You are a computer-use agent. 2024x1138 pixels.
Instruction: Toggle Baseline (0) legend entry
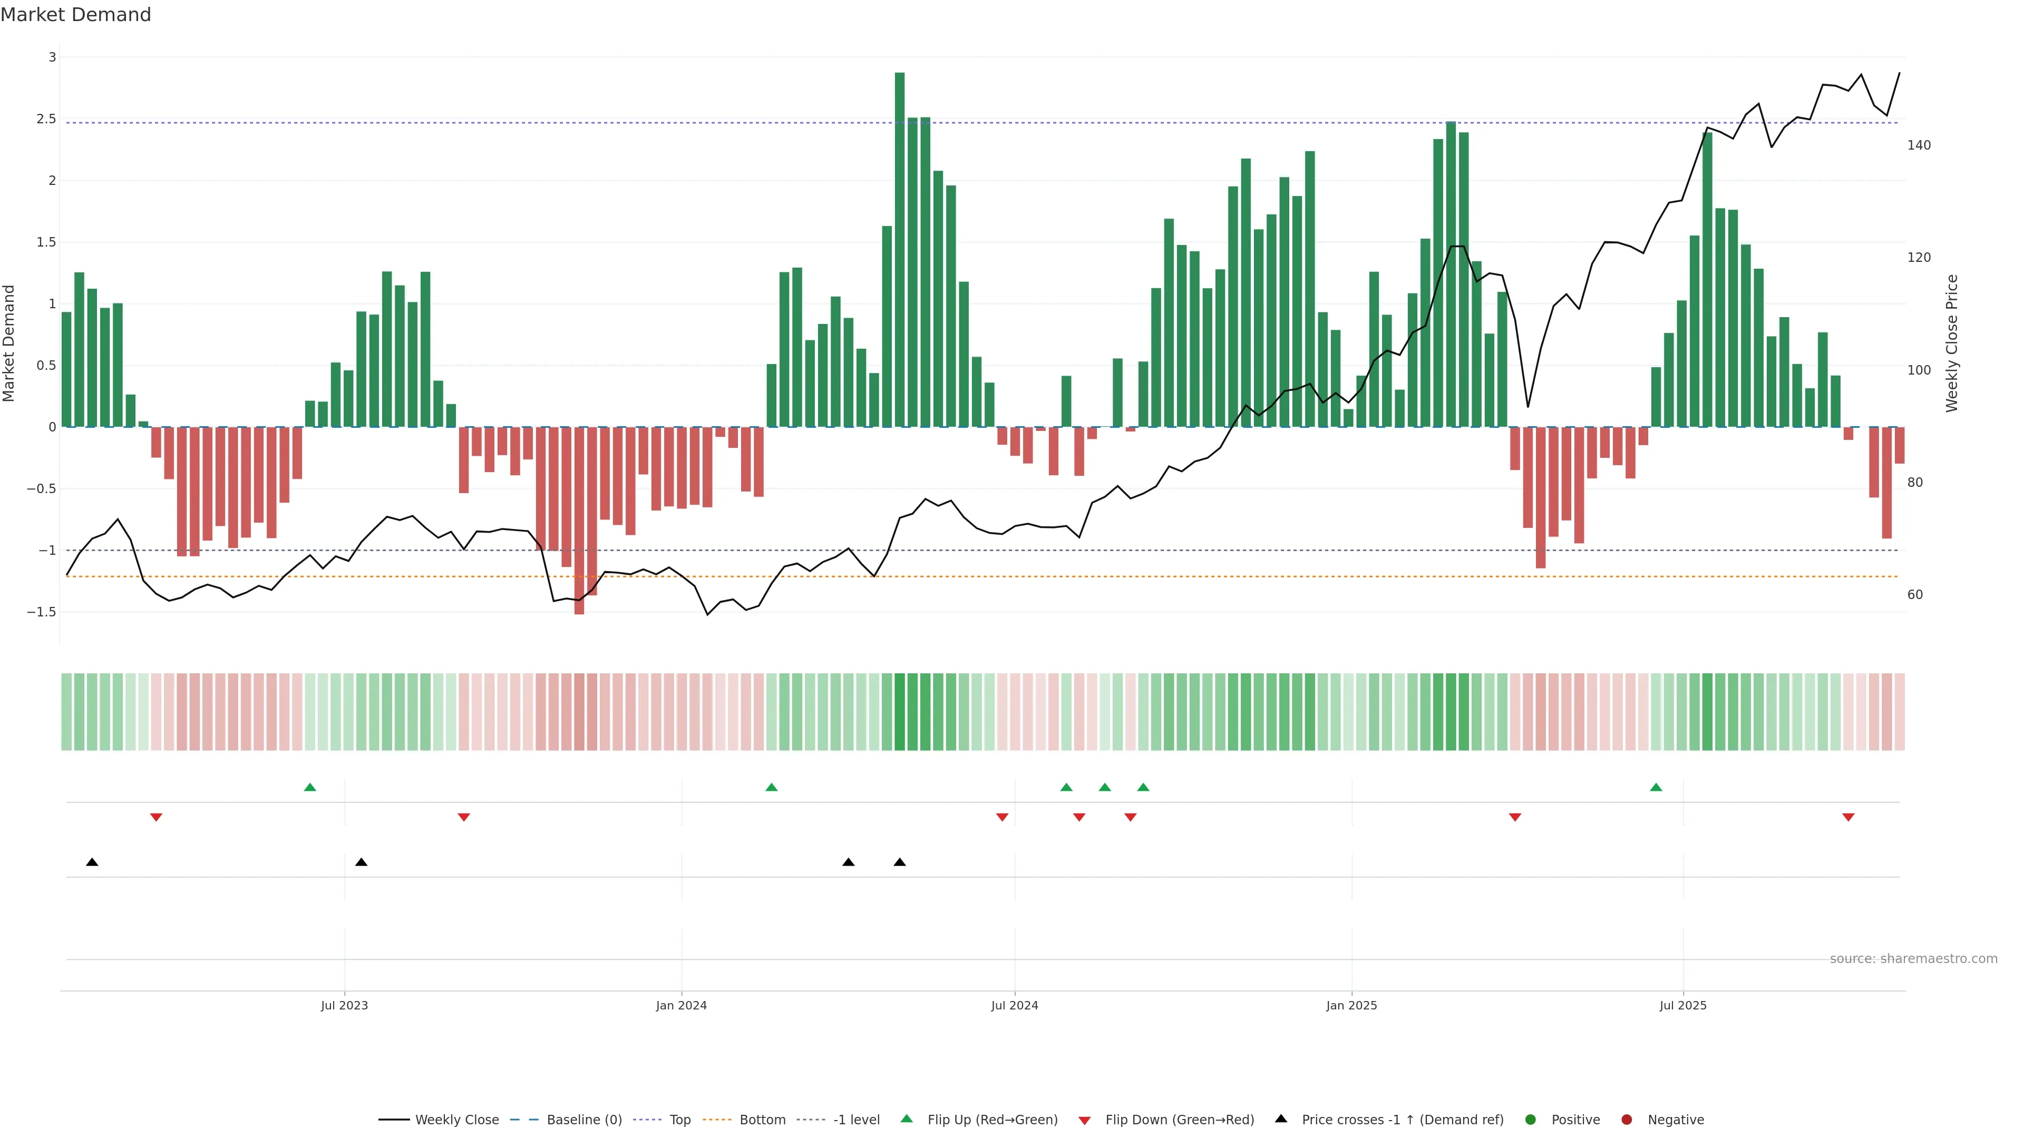click(x=584, y=1120)
